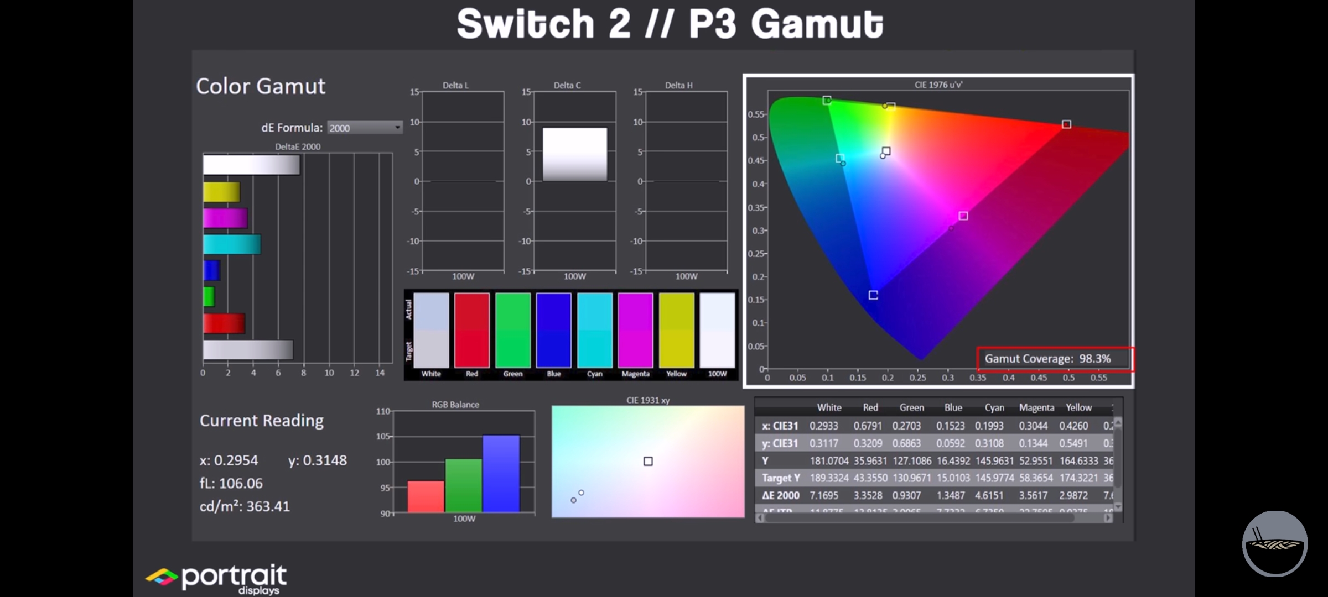Viewport: 1328px width, 597px height.
Task: Click the red primary target square in CIE 1976
Action: (1066, 124)
